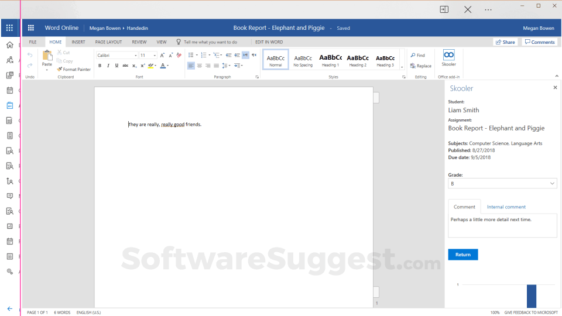Open Handedin breadcrumb link
562x316 pixels.
click(x=137, y=28)
